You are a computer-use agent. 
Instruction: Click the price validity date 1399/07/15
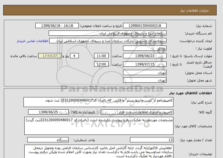pyautogui.click(x=145, y=64)
